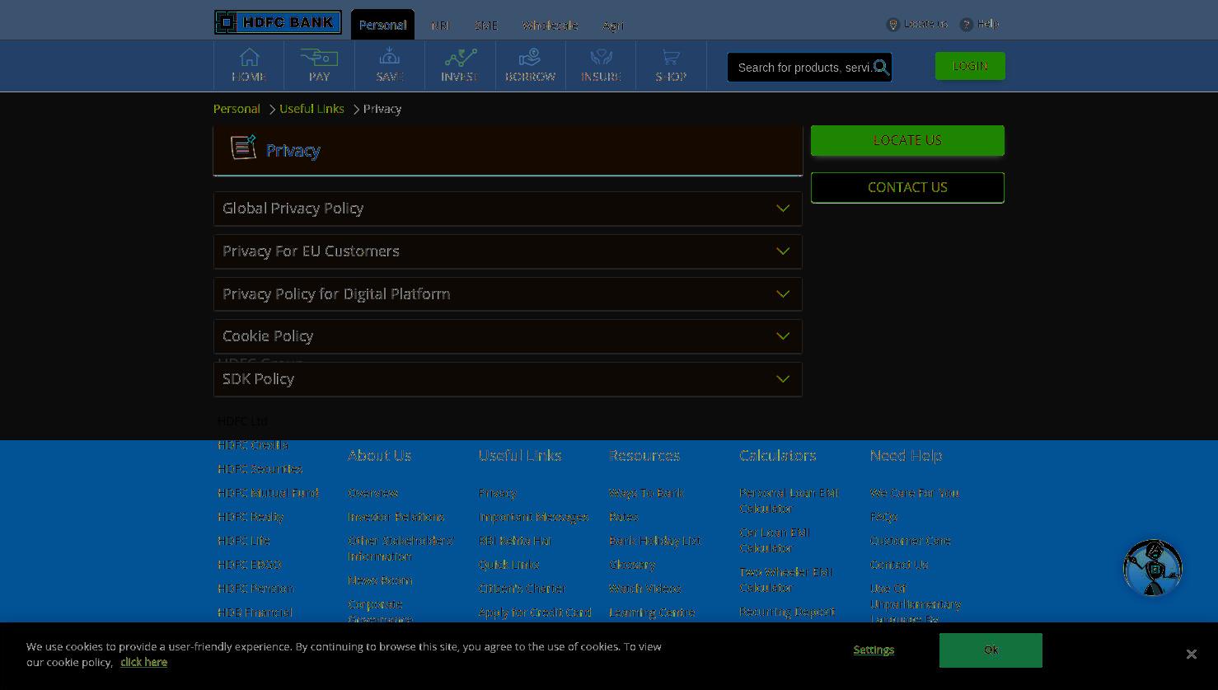Expand Global Privacy Policy section
Screen dimensions: 1218x690
pyautogui.click(x=508, y=209)
